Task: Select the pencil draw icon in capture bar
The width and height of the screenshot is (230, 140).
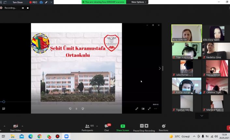Action: click(x=46, y=2)
